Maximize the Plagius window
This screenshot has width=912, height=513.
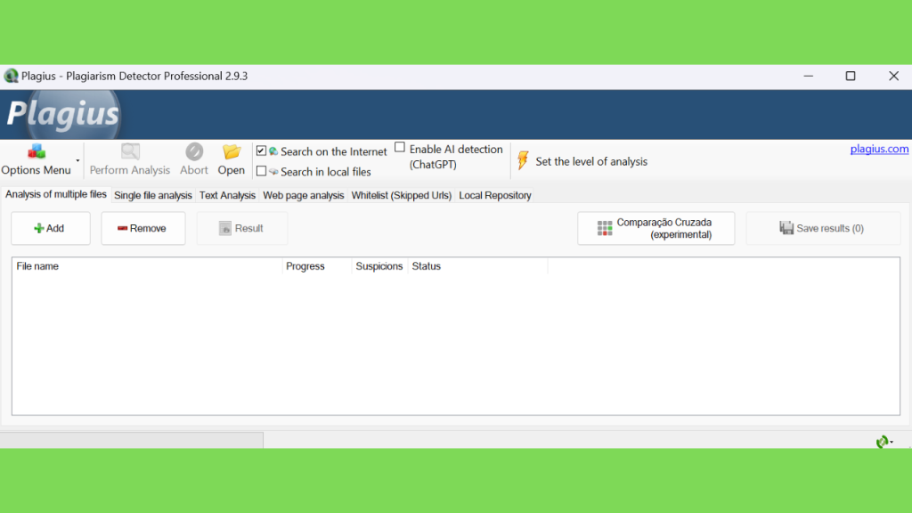pyautogui.click(x=851, y=77)
